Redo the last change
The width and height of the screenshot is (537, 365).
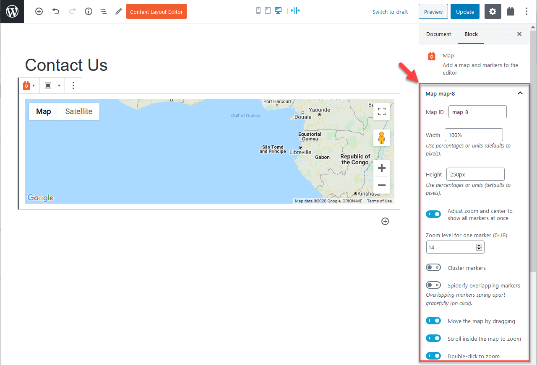pyautogui.click(x=72, y=12)
